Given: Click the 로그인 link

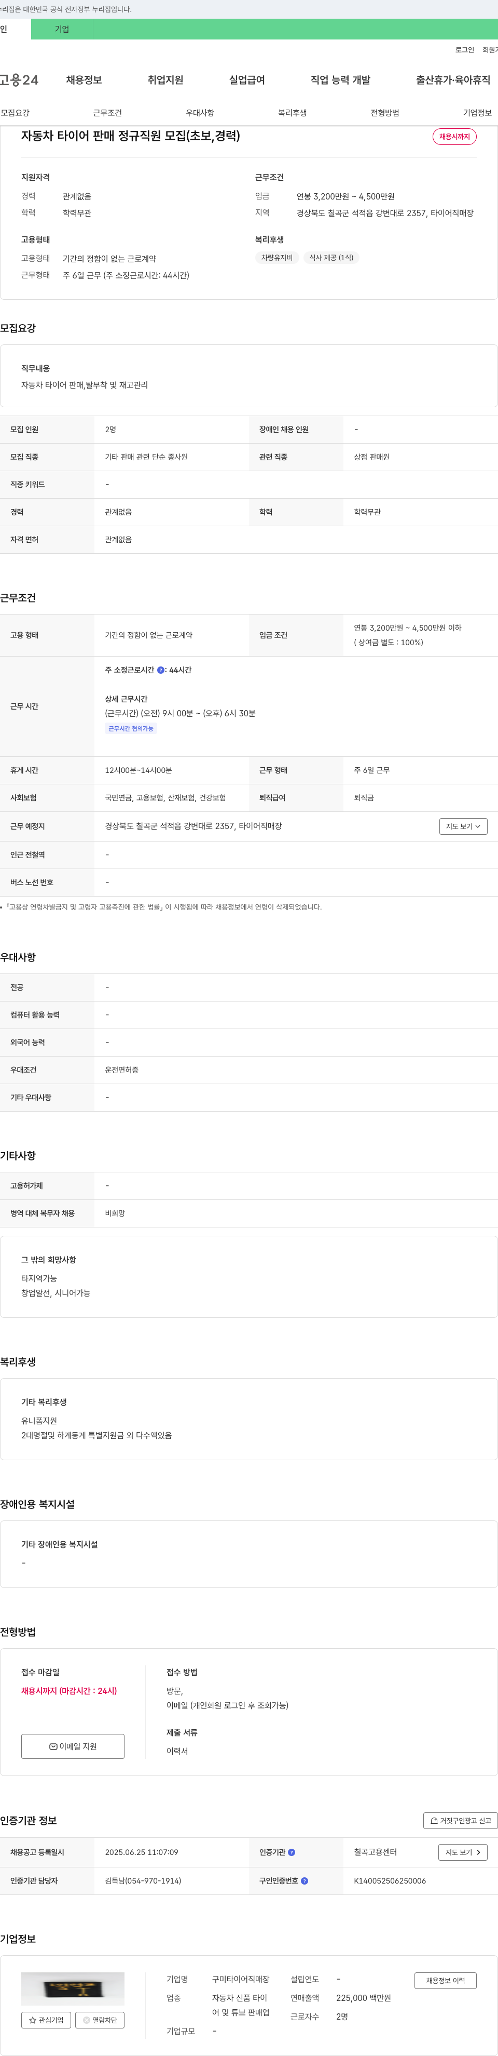Looking at the screenshot, I should [464, 50].
